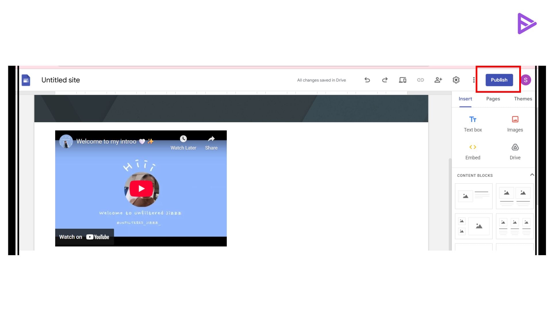This screenshot has height=310, width=552.
Task: Open the more options menu
Action: click(474, 80)
